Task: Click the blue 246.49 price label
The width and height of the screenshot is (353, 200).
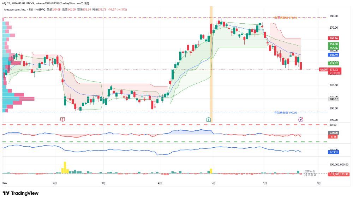Action: pos(334,55)
